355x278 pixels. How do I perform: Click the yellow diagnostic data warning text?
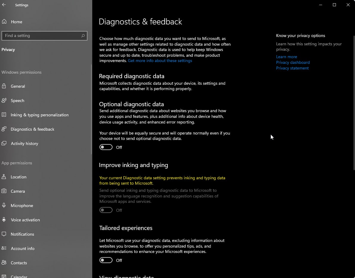[x=162, y=180]
